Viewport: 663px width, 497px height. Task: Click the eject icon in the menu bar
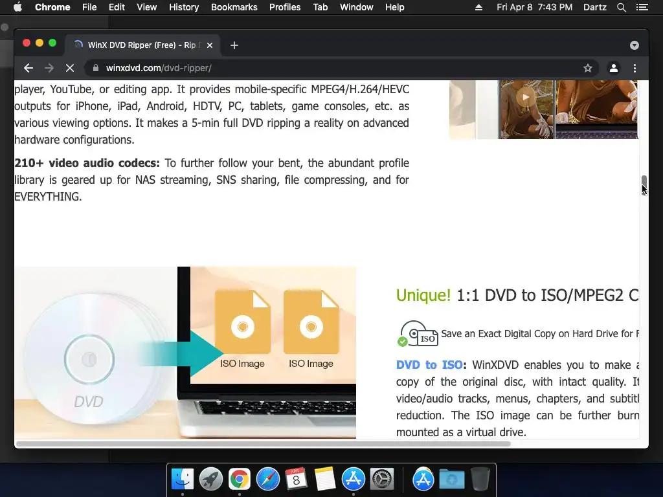[478, 7]
